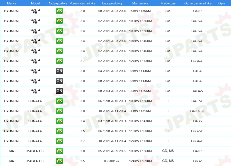Select the 92kW / 125KM power cell
The width and height of the screenshot is (231, 166).
point(140,91)
